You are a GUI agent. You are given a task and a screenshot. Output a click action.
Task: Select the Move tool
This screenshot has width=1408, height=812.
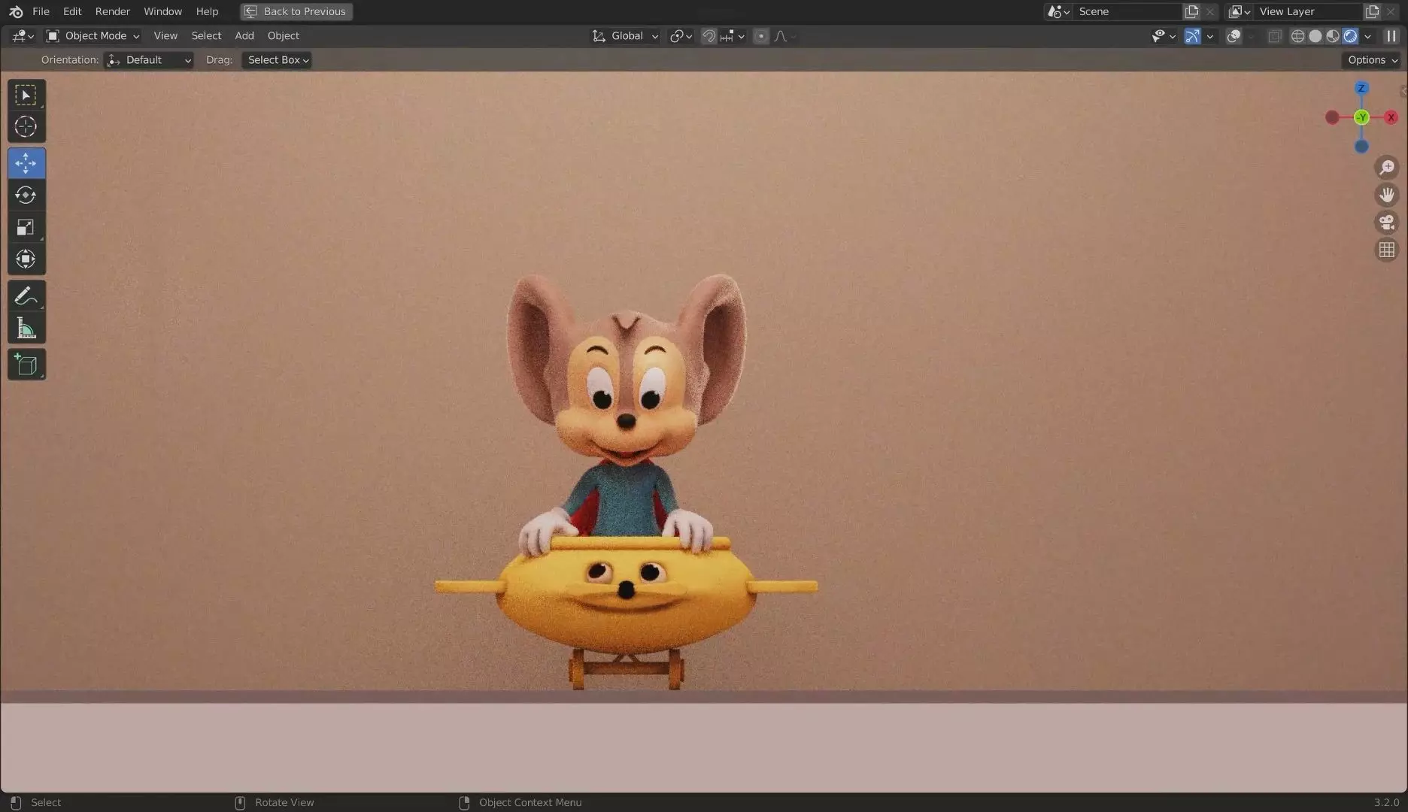26,163
